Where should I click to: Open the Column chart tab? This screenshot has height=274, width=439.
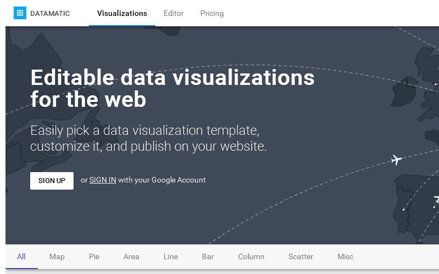point(251,256)
